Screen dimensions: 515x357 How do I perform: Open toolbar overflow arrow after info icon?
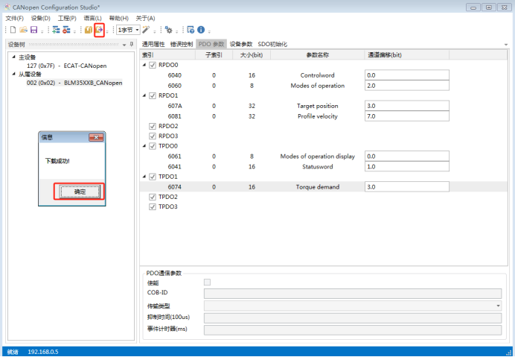(x=209, y=31)
